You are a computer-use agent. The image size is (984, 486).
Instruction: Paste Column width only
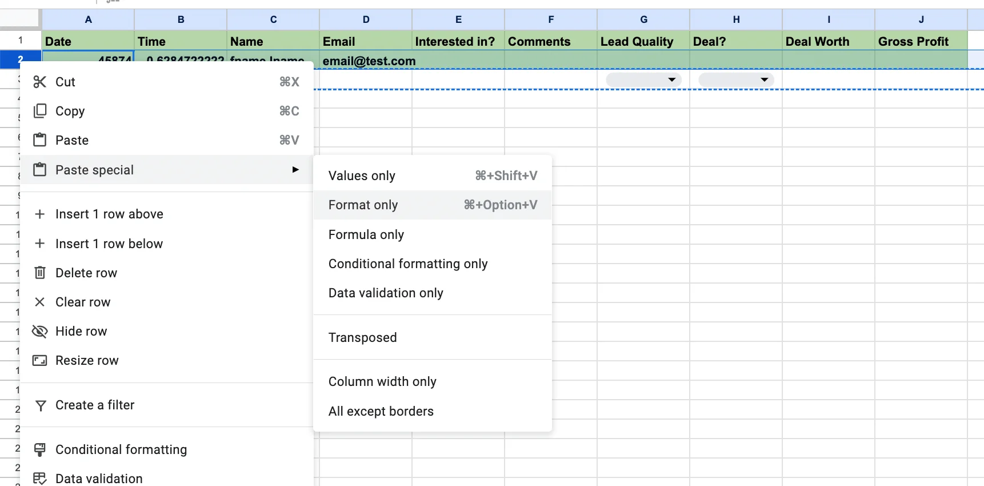coord(433,381)
